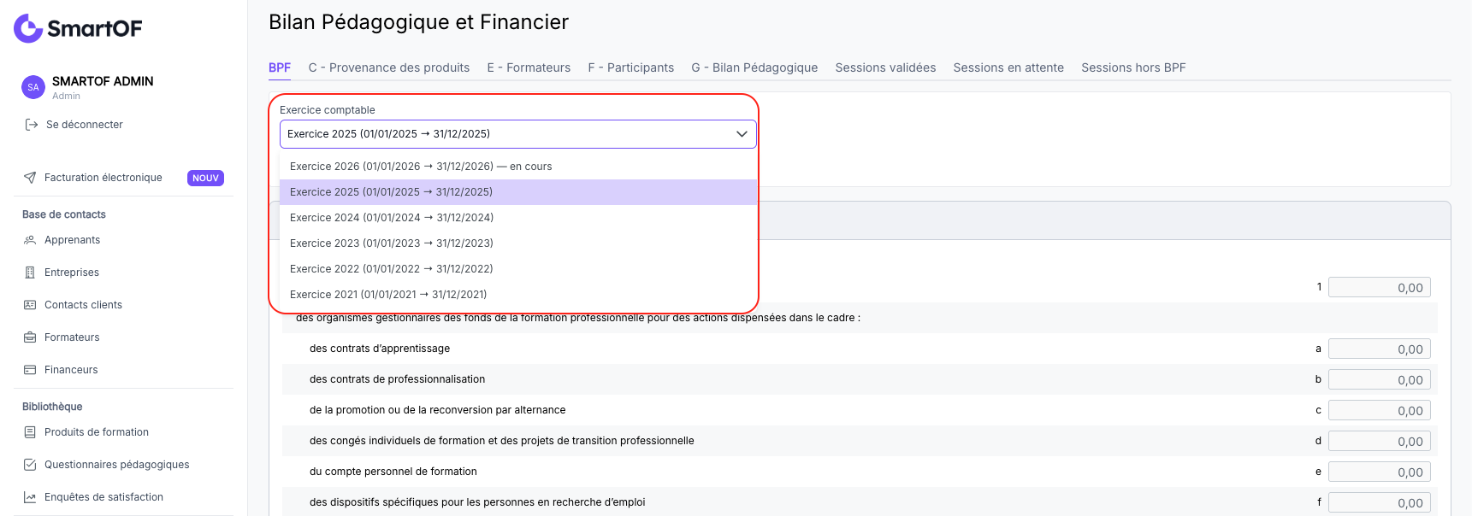Image resolution: width=1472 pixels, height=516 pixels.
Task: Click the Financeurs credit card icon
Action: pos(30,370)
